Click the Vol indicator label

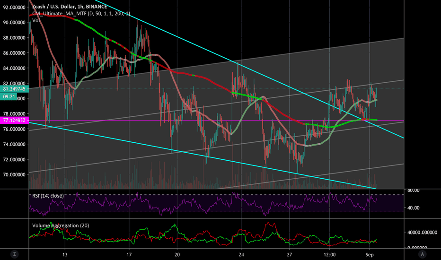35,20
